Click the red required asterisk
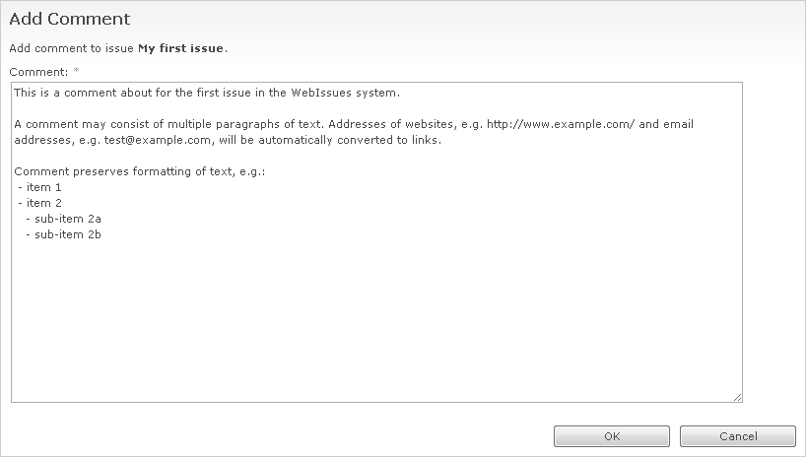Image resolution: width=806 pixels, height=457 pixels. point(77,72)
